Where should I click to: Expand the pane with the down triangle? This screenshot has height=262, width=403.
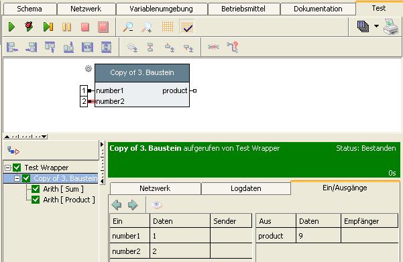pos(44,137)
